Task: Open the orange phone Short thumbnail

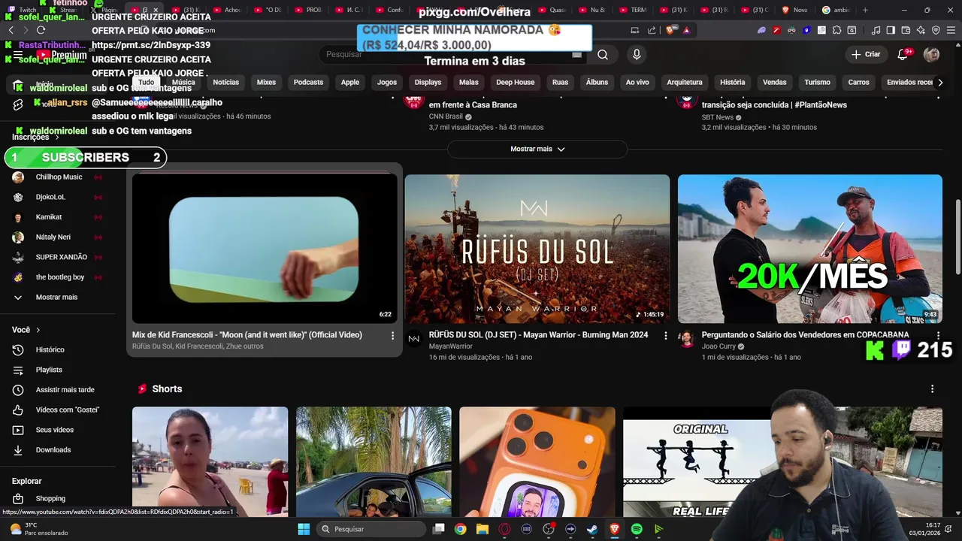Action: pos(537,462)
